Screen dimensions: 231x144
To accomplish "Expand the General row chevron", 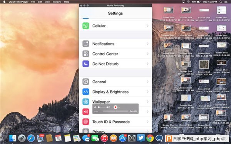I will point(147,82).
